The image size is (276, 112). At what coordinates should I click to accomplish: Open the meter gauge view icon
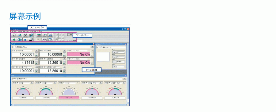tap(45, 35)
